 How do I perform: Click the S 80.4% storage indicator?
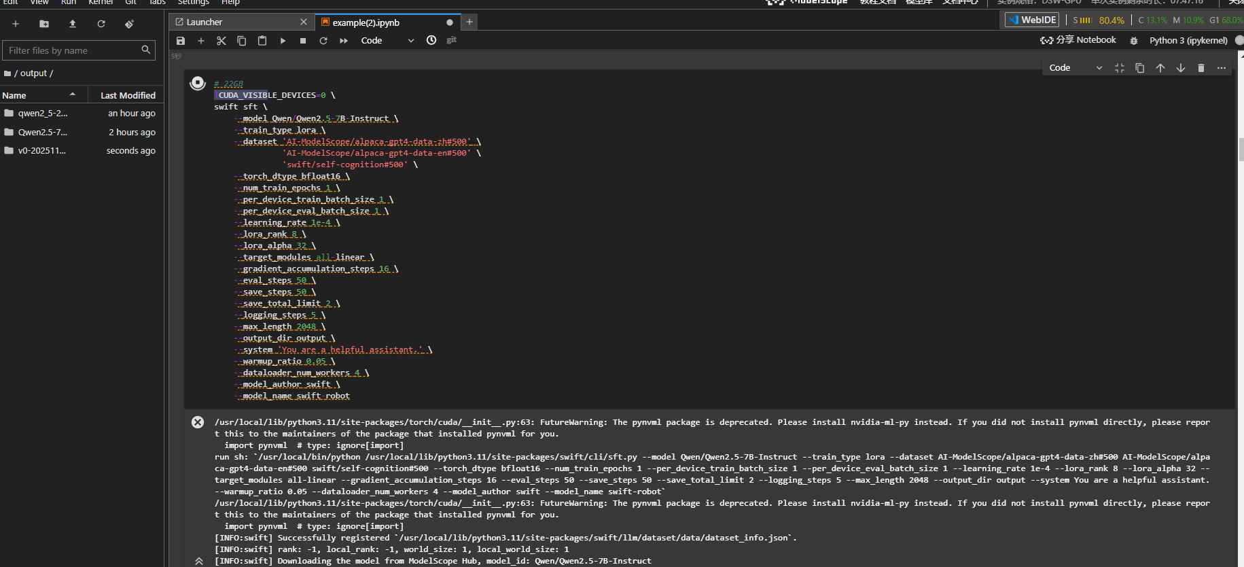(x=1099, y=20)
